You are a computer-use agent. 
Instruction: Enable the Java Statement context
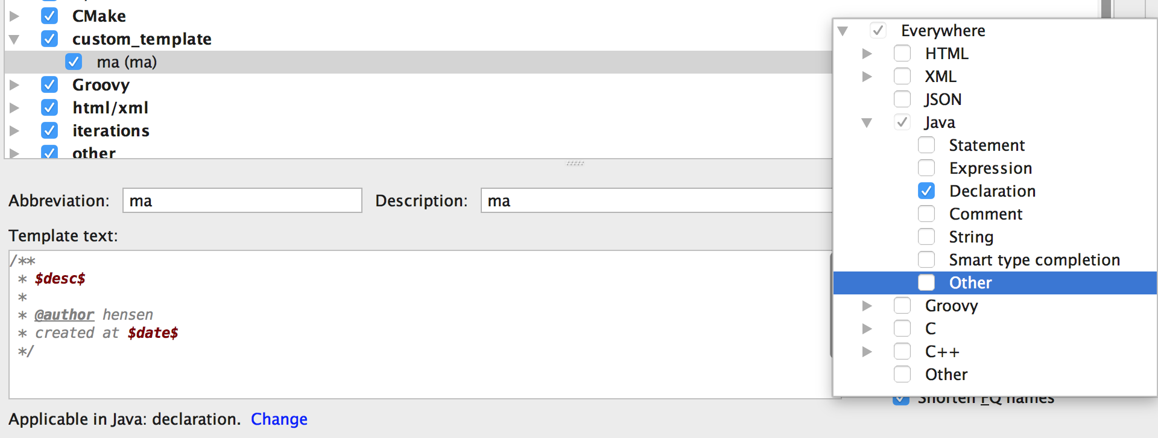pyautogui.click(x=926, y=145)
